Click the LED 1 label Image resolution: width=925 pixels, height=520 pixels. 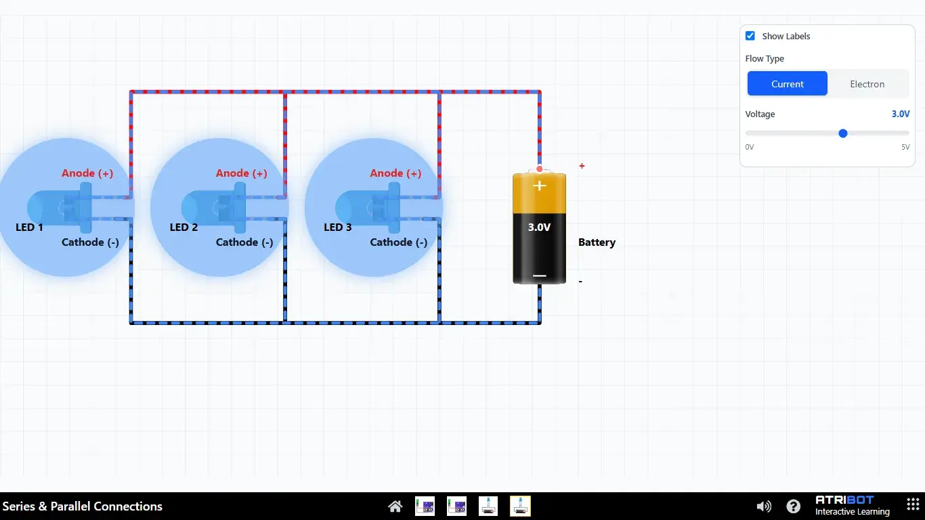[29, 227]
